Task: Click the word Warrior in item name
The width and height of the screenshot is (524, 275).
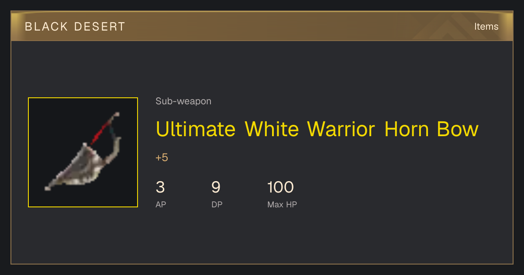Action: tap(341, 129)
